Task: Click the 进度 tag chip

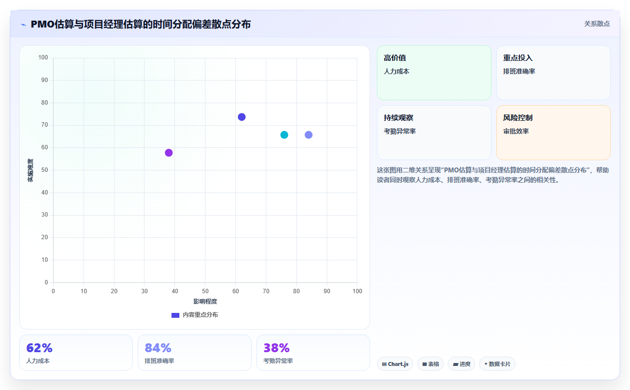Action: (x=461, y=364)
